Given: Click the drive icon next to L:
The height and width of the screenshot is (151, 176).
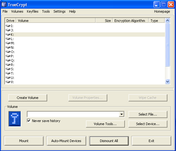Looking at the screenshot, I should pos(8,39).
